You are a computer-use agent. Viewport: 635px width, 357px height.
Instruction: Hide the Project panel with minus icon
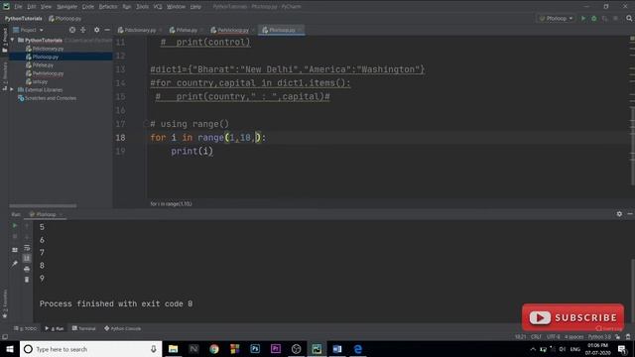107,30
